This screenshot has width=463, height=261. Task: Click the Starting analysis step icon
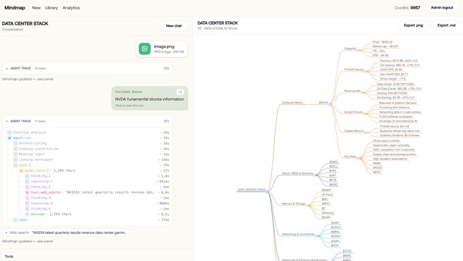(x=10, y=133)
